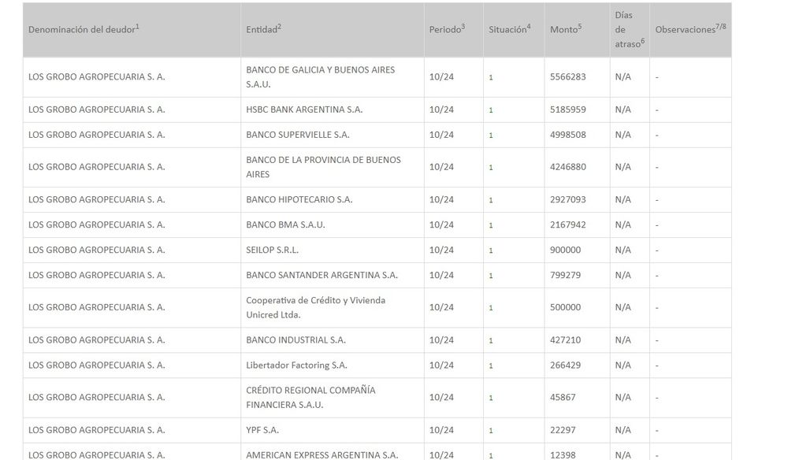Click the amount 2167942
This screenshot has height=460, width=788.
(x=568, y=224)
